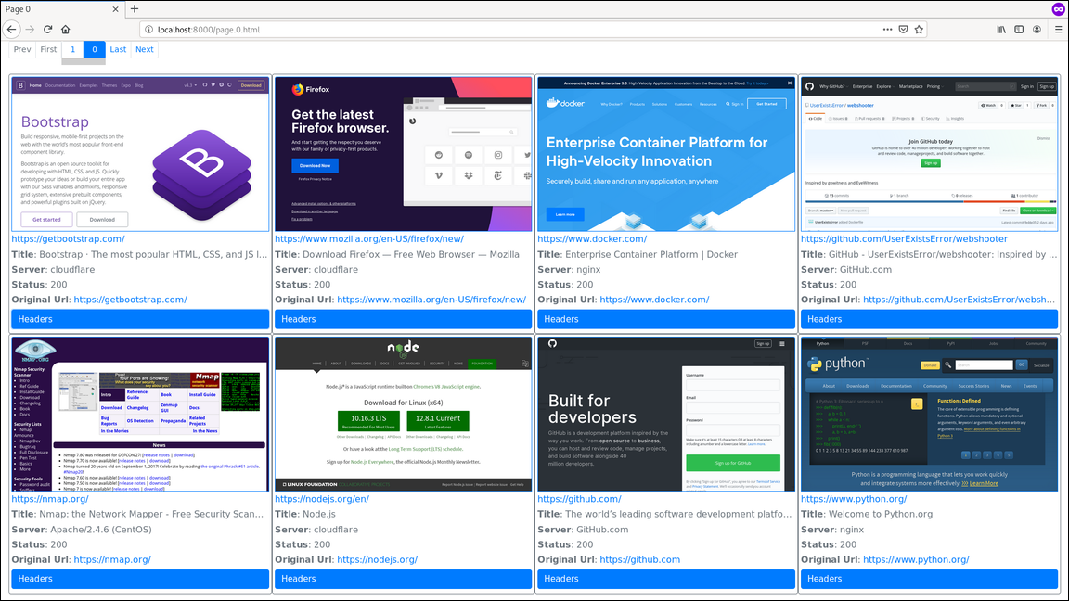Expand Headers for the GitHub card
This screenshot has height=601, width=1069.
(x=666, y=579)
